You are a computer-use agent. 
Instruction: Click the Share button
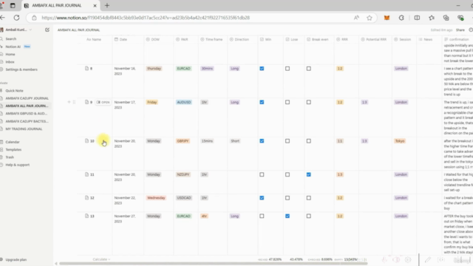(460, 30)
